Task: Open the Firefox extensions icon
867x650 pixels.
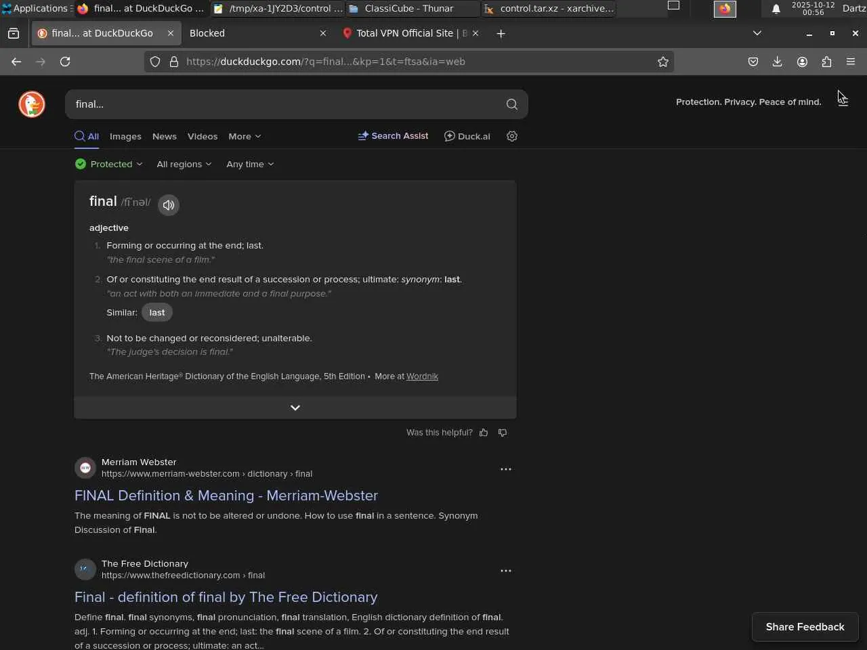Action: point(826,62)
